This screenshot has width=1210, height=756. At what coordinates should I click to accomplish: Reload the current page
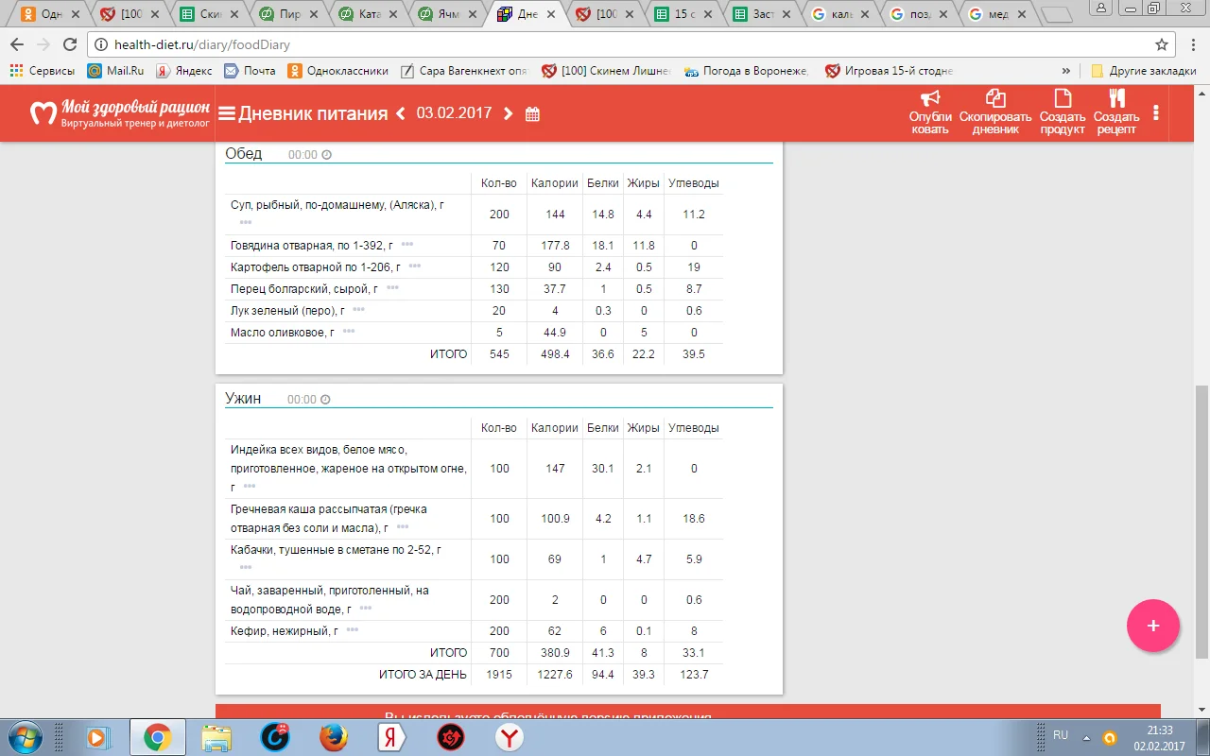(70, 44)
